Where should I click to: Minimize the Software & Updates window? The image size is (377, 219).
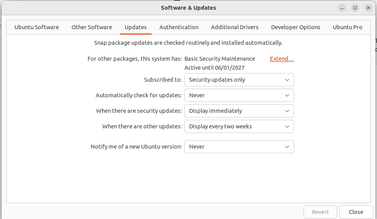click(342, 8)
